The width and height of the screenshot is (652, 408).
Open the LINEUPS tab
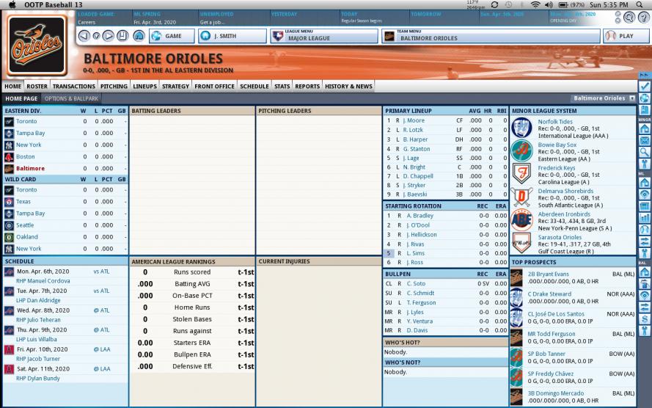(x=144, y=86)
